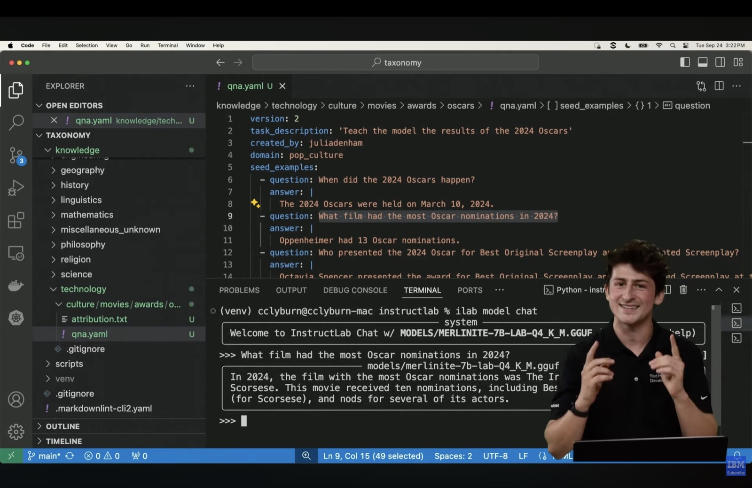Click the Split Editor Right icon
The image size is (752, 488).
(x=719, y=86)
